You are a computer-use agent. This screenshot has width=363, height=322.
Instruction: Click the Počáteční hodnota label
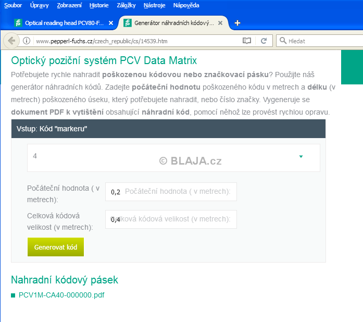click(63, 194)
